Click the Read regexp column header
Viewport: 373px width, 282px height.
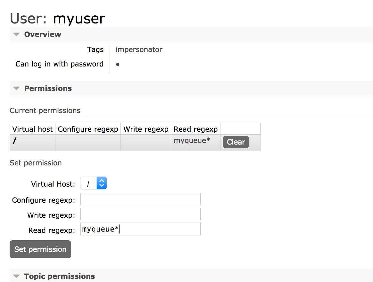(195, 129)
